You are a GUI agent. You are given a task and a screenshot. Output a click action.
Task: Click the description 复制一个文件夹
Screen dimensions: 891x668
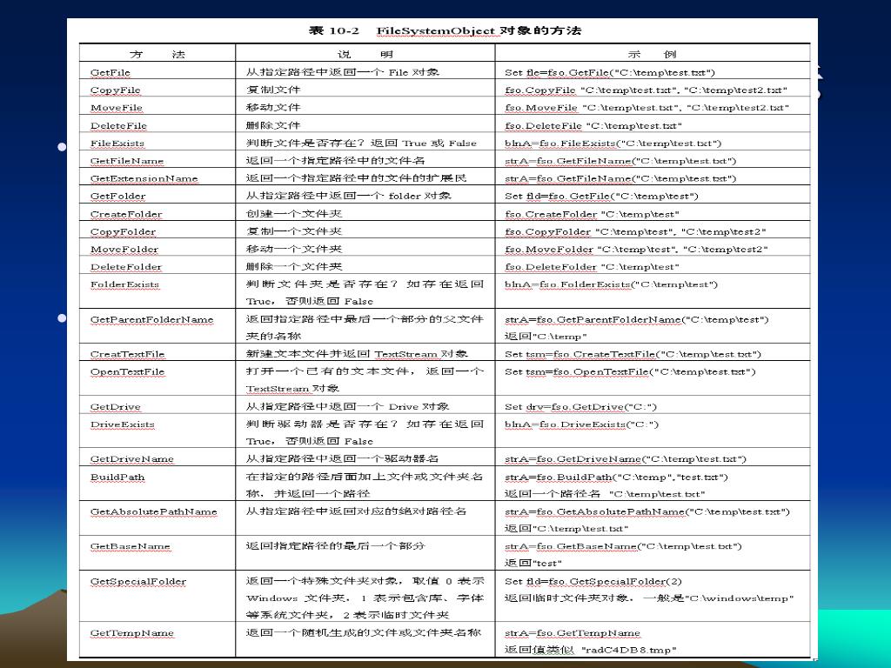294,231
